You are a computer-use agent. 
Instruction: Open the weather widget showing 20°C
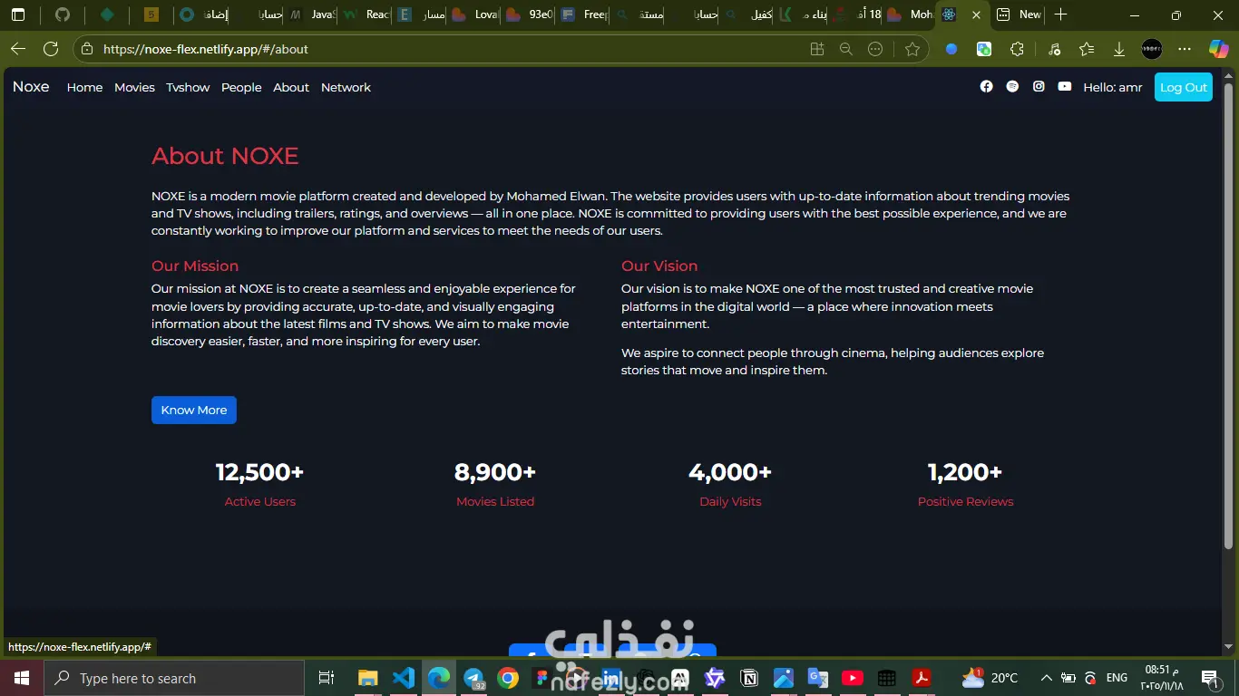coord(990,678)
